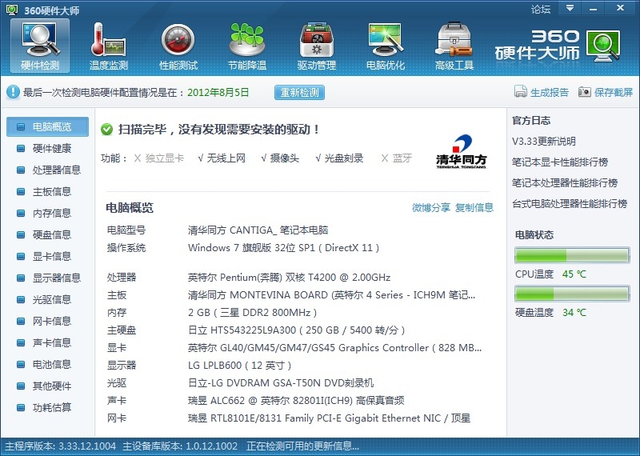
Task: Click the 保存截屏 camera icon
Action: 585,92
